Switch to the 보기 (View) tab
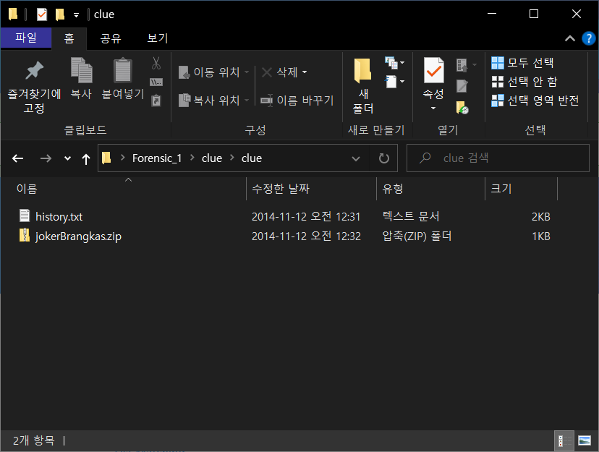Viewport: 599px width, 452px height. (158, 38)
